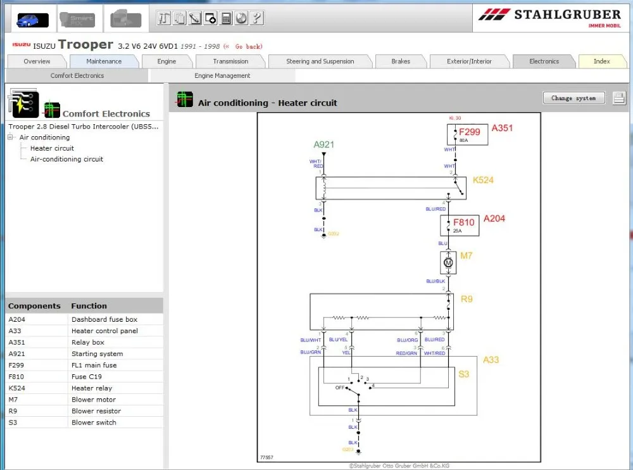This screenshot has height=470, width=633.
Task: Open the SmartFIX module icon
Action: (x=77, y=20)
